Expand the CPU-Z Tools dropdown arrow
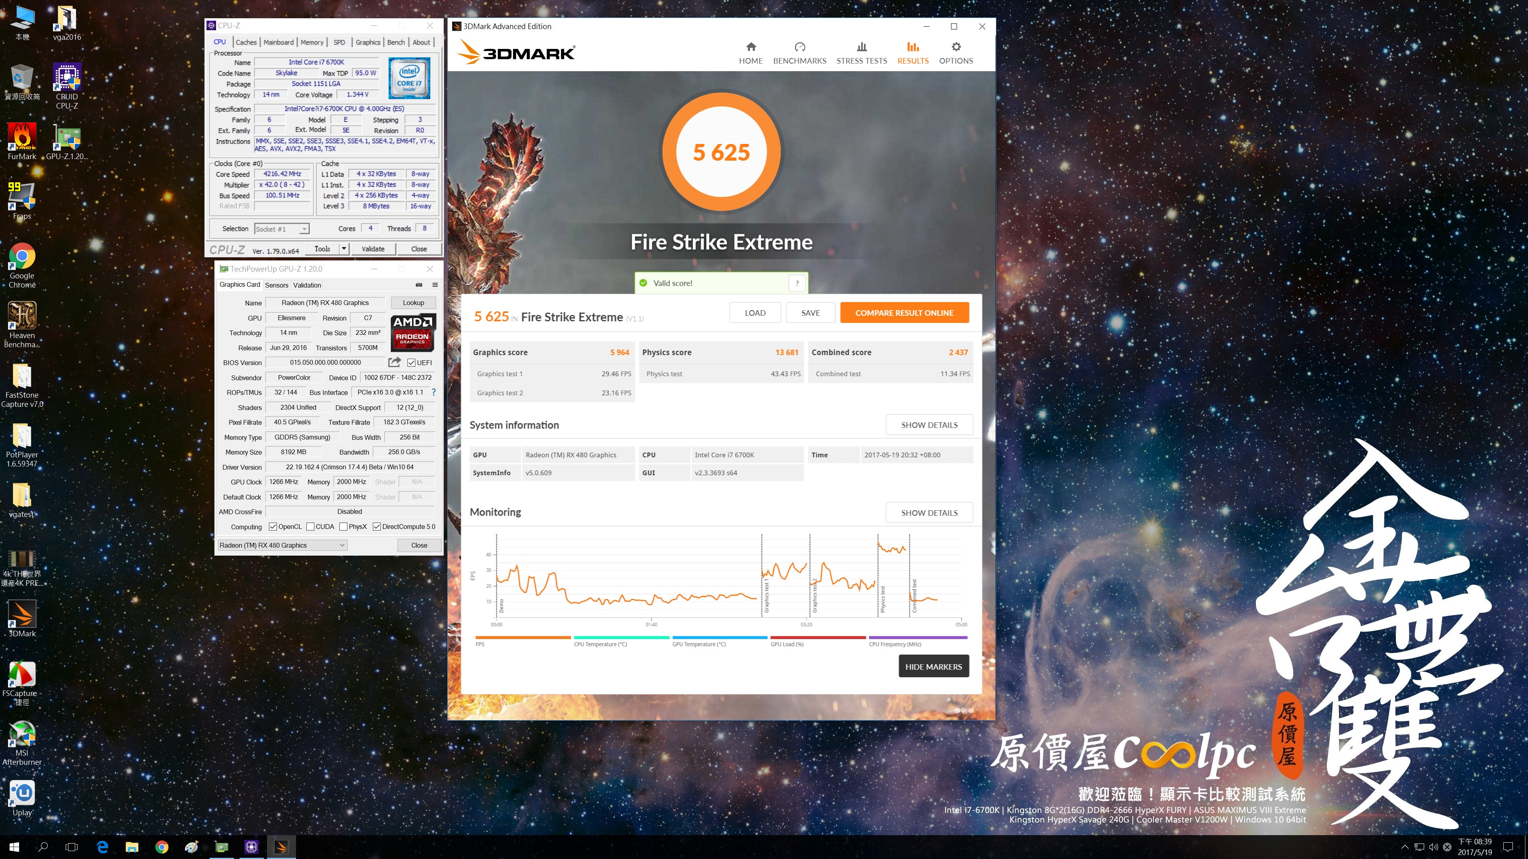Image resolution: width=1528 pixels, height=859 pixels. 344,249
